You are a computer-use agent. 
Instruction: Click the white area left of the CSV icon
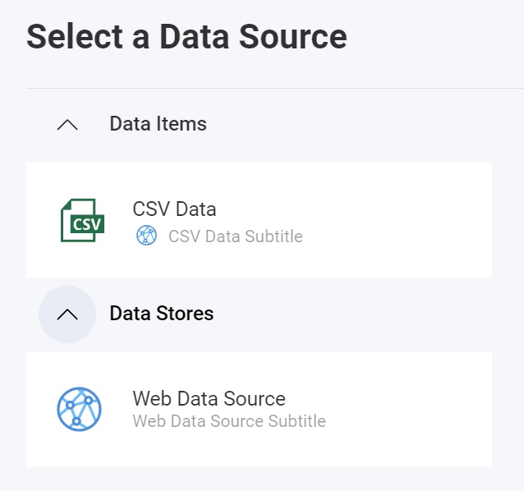tap(41, 220)
